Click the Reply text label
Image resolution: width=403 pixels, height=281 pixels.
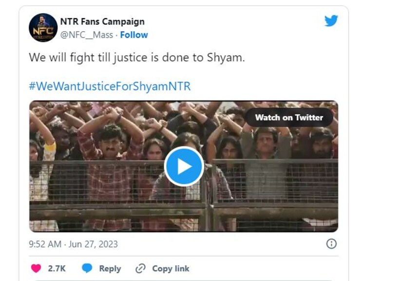pos(110,268)
